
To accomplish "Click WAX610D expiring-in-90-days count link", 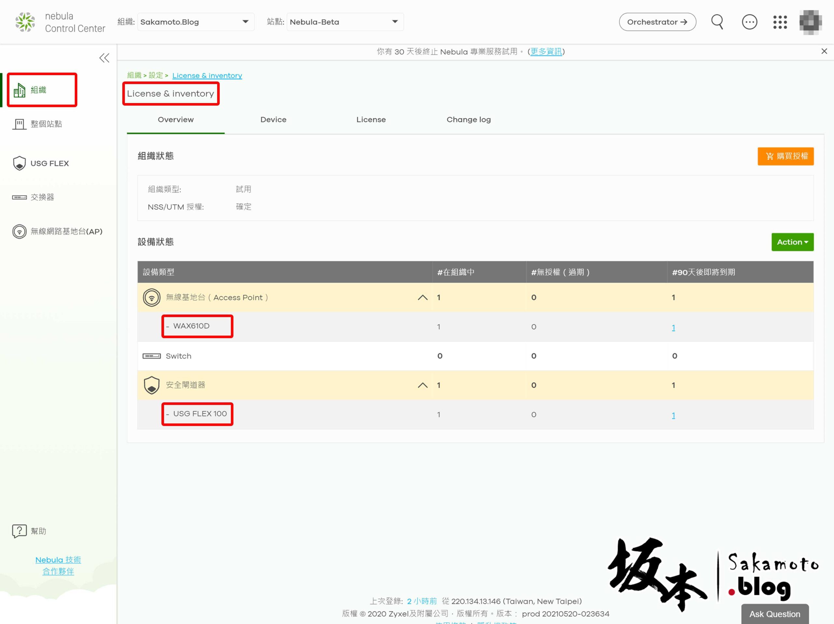I will pyautogui.click(x=673, y=327).
